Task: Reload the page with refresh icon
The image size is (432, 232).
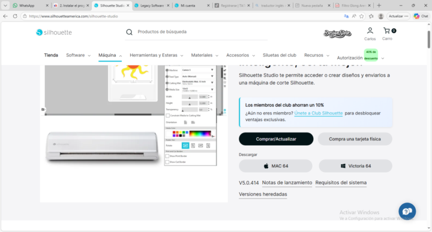Action: [x=15, y=16]
